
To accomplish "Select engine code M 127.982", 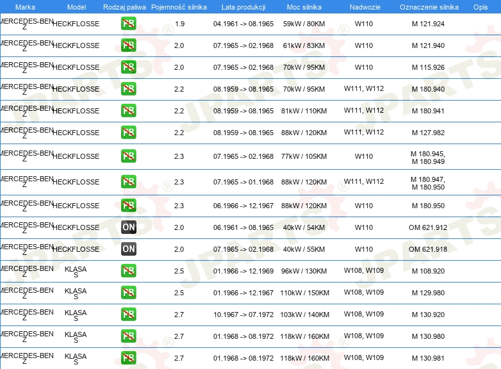I will (x=428, y=132).
